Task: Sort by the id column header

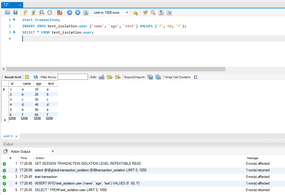Action: point(15,84)
